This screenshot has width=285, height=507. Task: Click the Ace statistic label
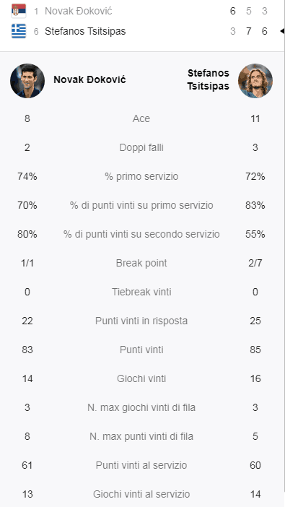click(x=141, y=118)
